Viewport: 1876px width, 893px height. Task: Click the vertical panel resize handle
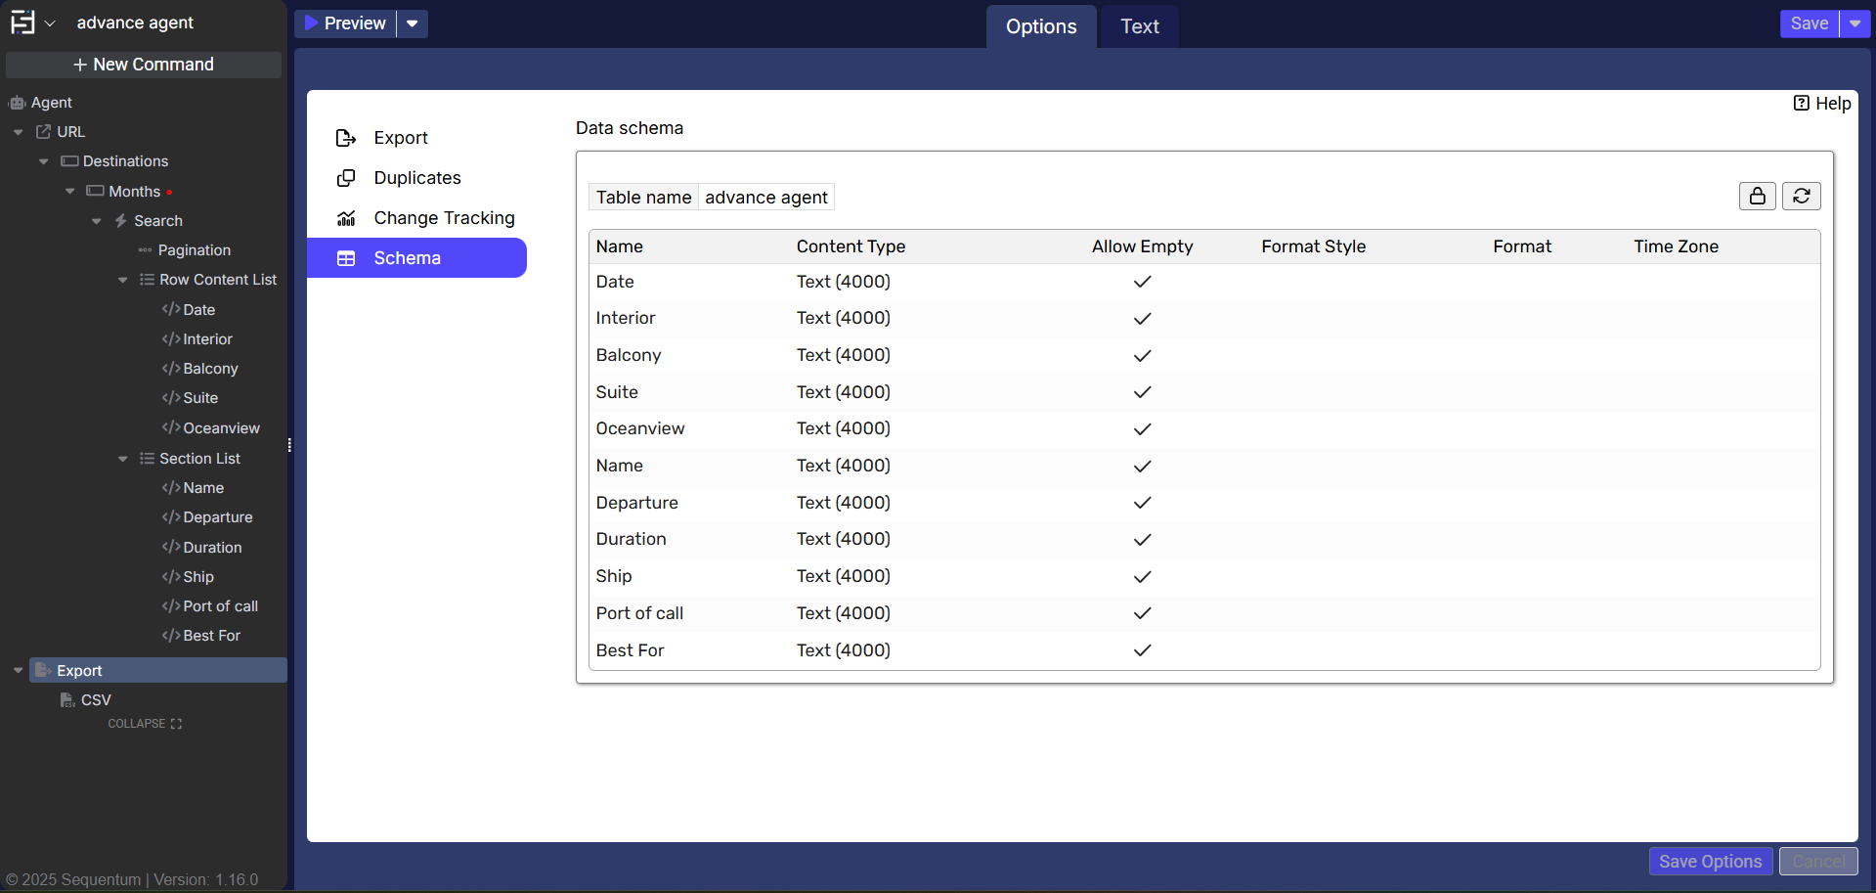tap(289, 446)
